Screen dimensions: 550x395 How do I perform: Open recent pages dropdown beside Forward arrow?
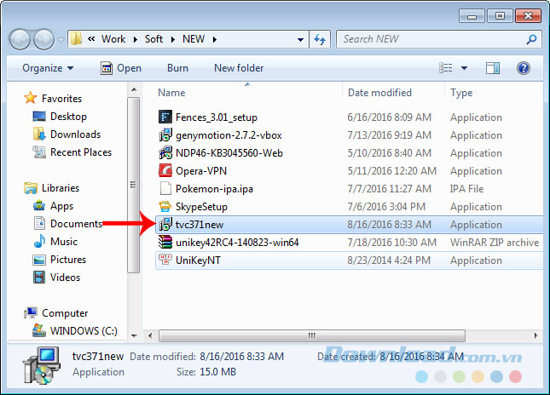[61, 40]
